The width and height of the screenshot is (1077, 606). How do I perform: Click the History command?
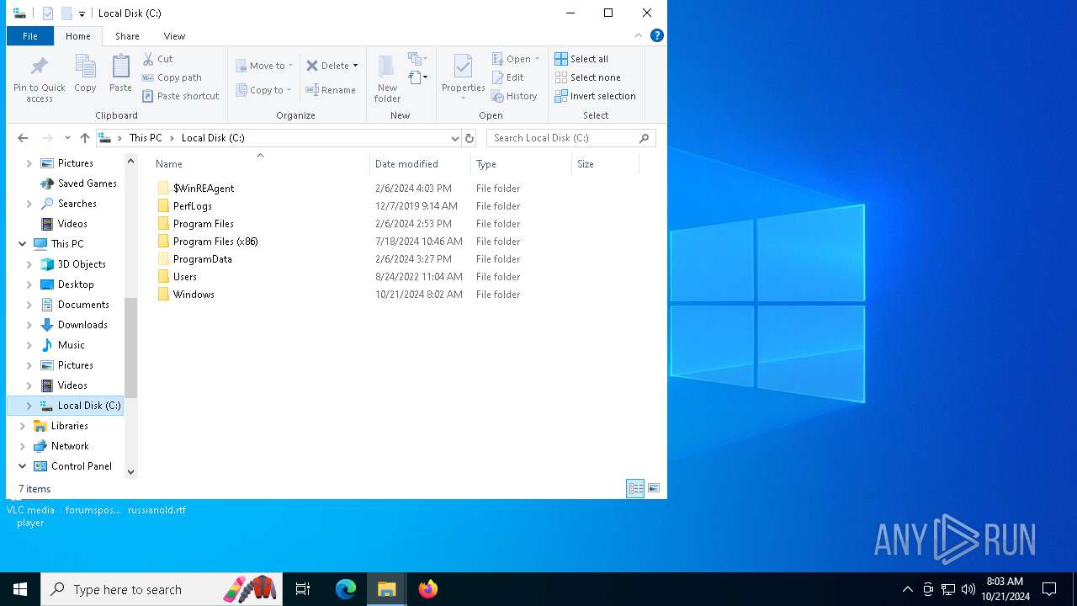click(514, 96)
